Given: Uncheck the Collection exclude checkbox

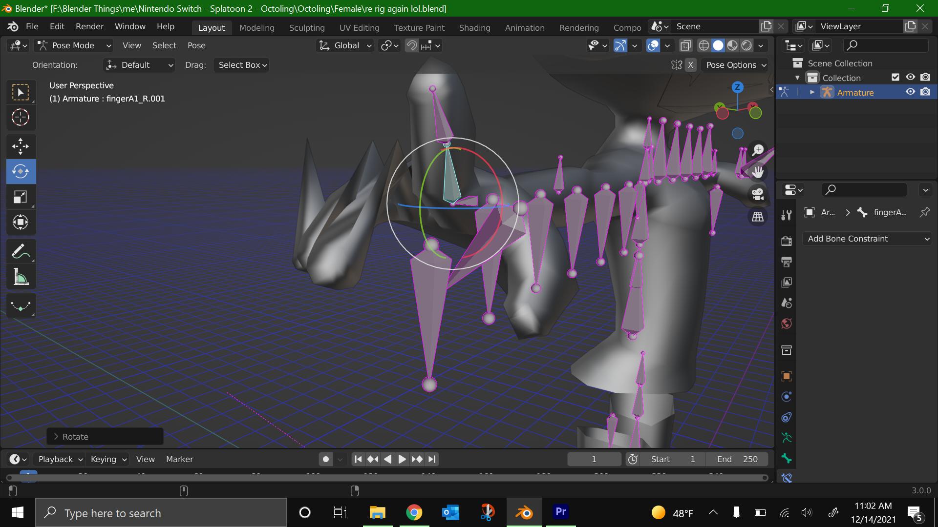Looking at the screenshot, I should click(895, 77).
